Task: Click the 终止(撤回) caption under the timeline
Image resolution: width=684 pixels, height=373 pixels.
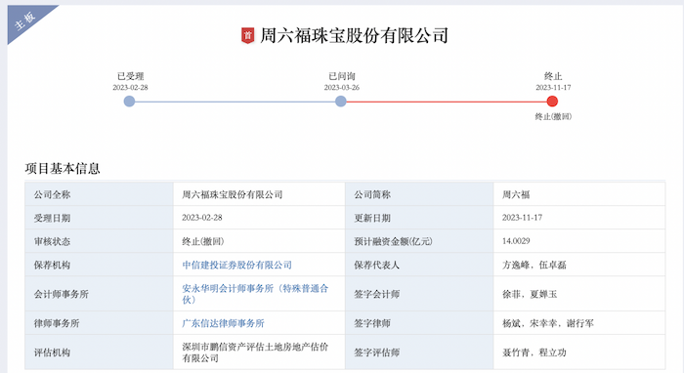Action: pyautogui.click(x=553, y=116)
